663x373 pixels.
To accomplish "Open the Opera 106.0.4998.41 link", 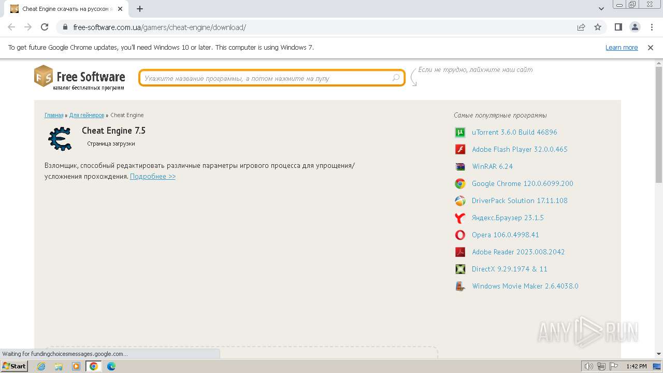I will [x=506, y=235].
